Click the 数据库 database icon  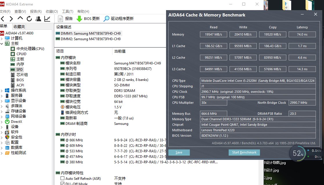7,148
